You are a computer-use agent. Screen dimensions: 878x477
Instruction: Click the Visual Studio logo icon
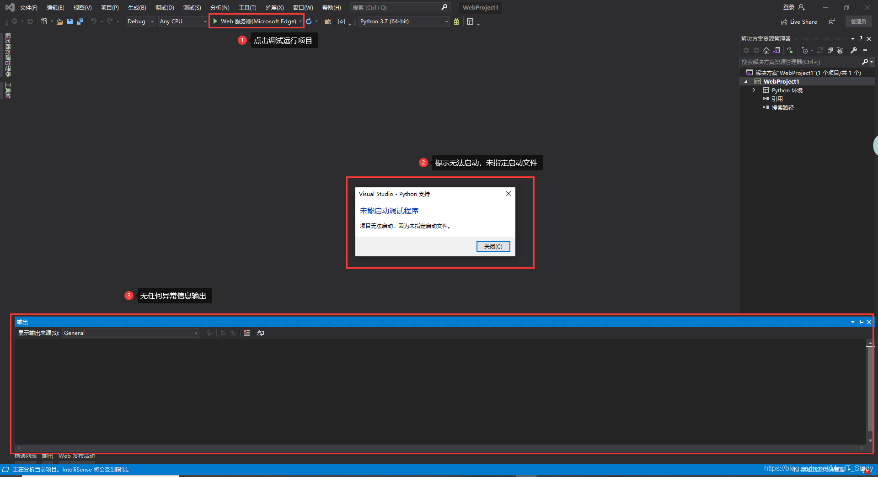(x=10, y=7)
